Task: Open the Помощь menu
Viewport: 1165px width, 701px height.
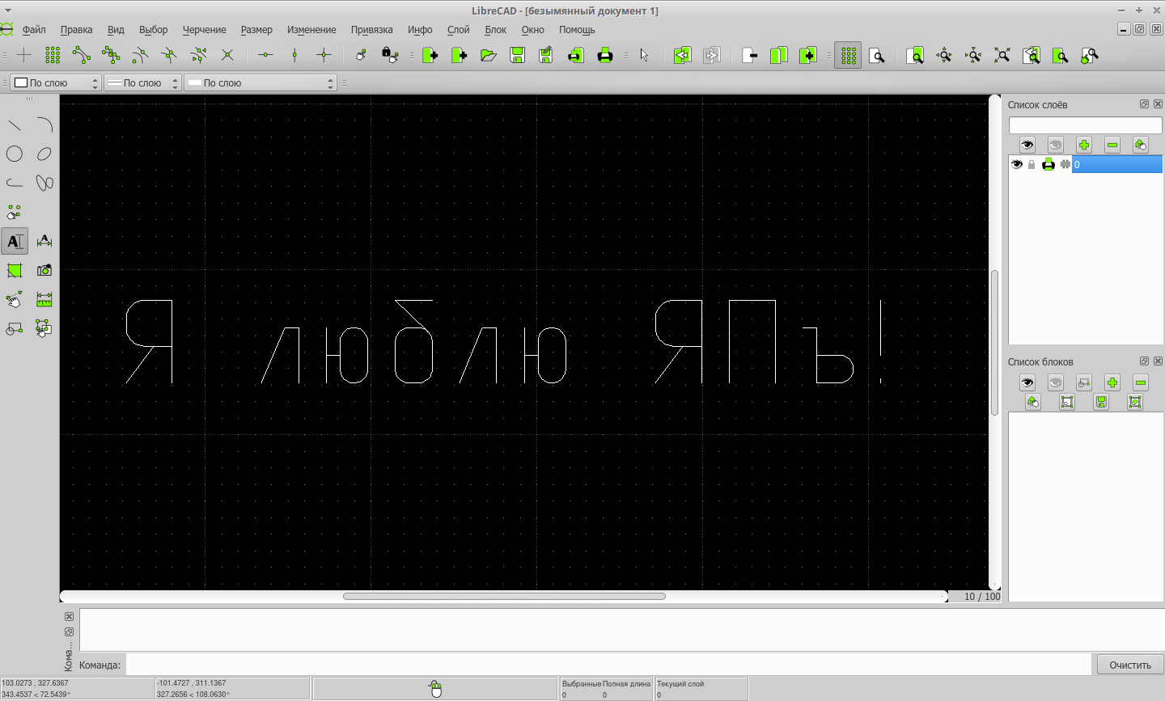Action: point(577,30)
